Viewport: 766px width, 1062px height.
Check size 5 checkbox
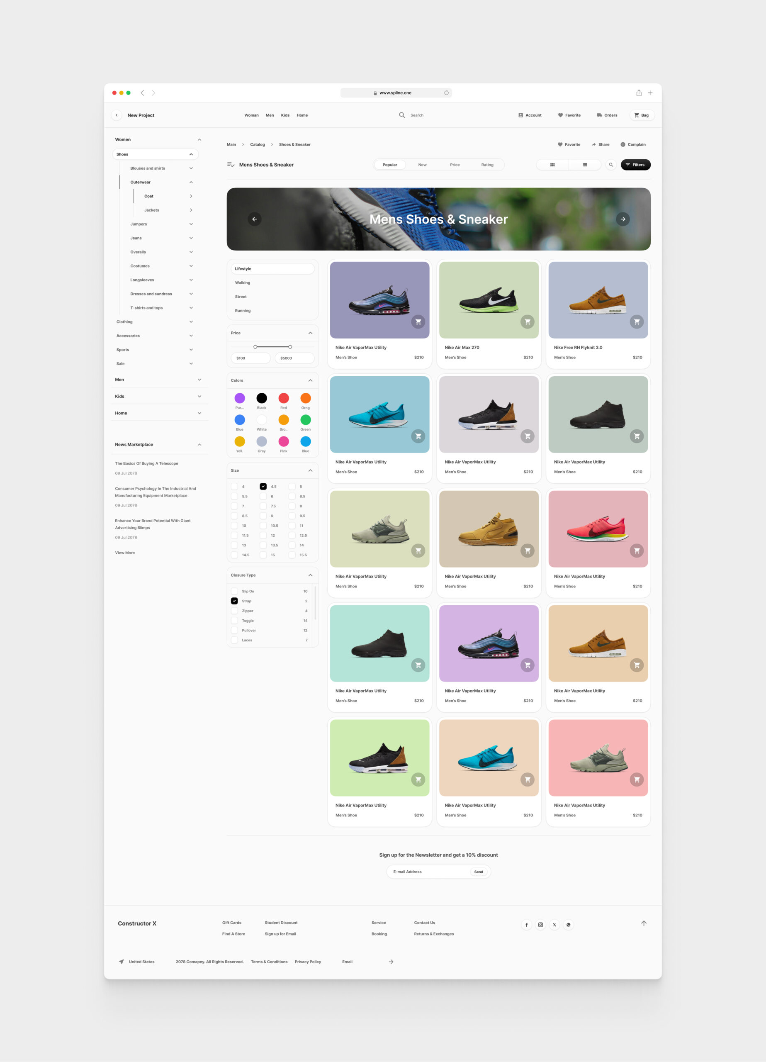[292, 487]
